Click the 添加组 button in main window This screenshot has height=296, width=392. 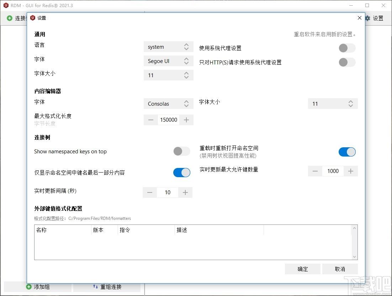click(38, 287)
